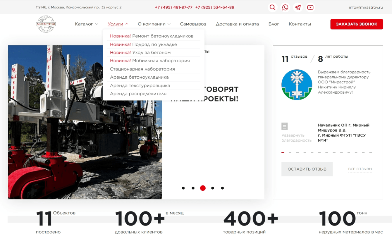Open the Контакты page
Viewport: 392px width, 239px height.
300,24
